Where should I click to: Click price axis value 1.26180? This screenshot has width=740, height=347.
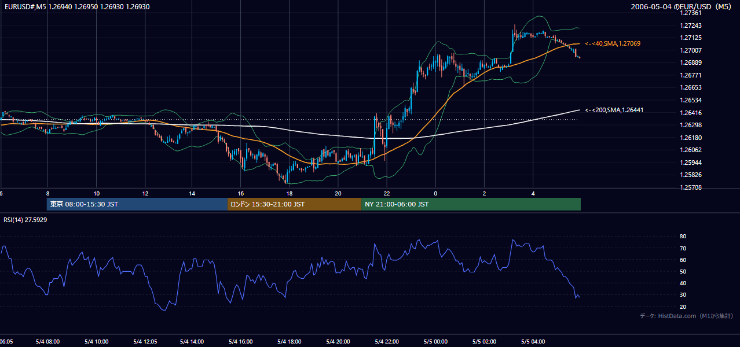point(690,138)
